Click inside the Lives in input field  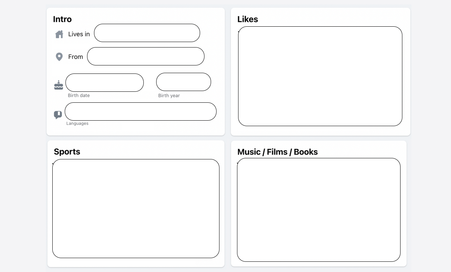[x=147, y=33]
